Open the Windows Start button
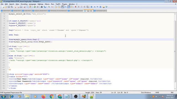 (3, 97)
